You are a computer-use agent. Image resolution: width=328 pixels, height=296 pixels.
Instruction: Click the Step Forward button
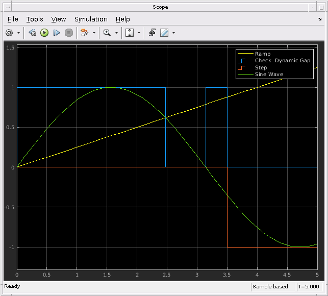click(57, 33)
